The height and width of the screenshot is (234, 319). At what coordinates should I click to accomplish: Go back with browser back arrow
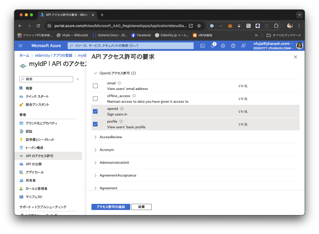[x=20, y=26]
